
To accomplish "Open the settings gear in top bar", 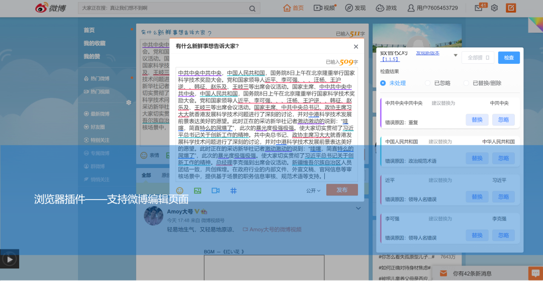I will tap(495, 8).
